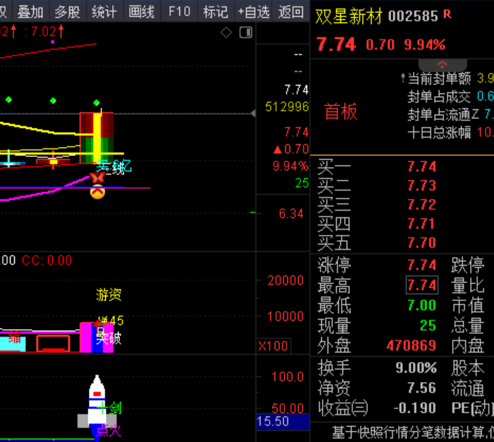Viewport: 494px width, 442px height.
Task: Toggle the side panel layout icon
Action: tap(246, 32)
